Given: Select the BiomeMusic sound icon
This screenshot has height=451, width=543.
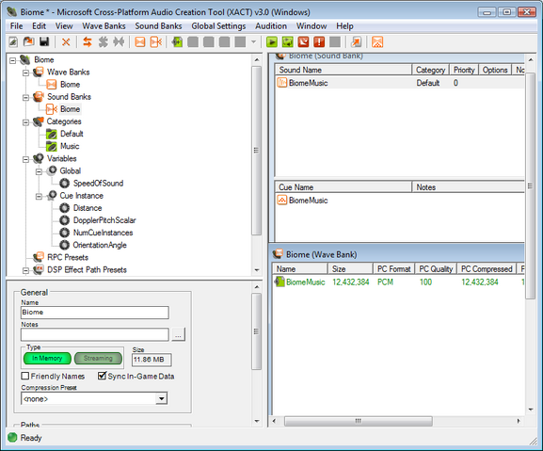Looking at the screenshot, I should [x=282, y=83].
